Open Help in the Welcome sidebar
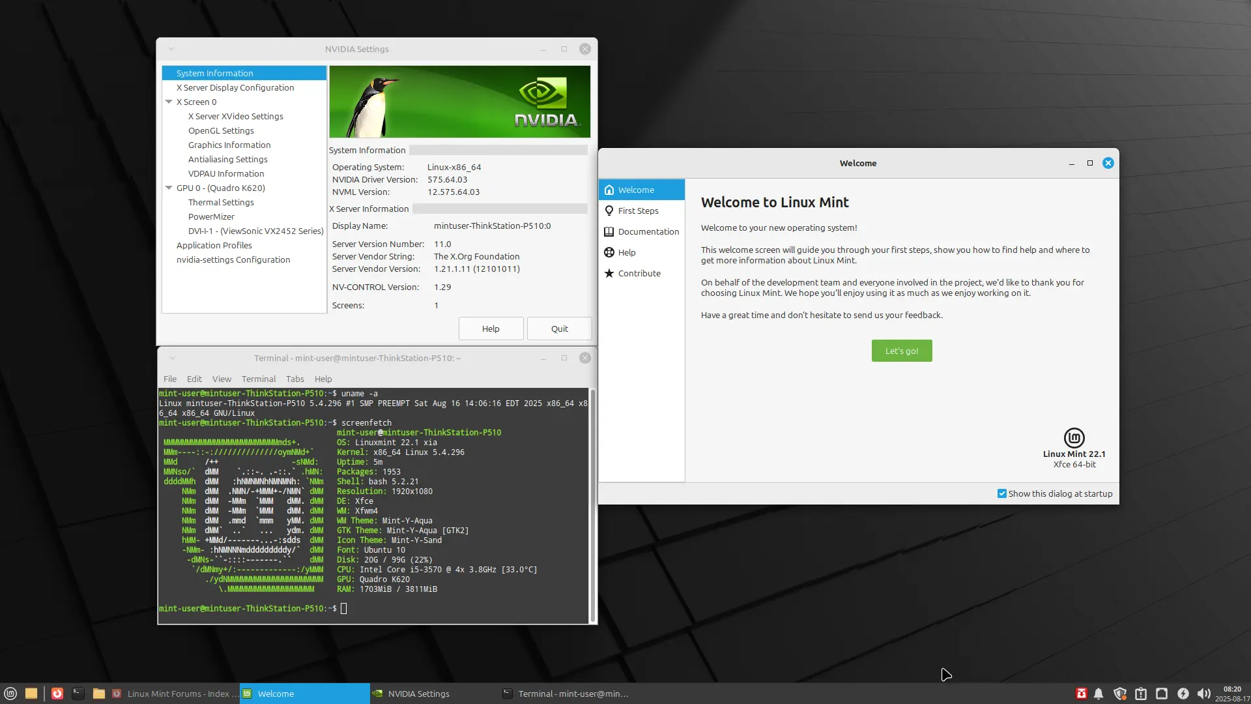 pyautogui.click(x=642, y=252)
